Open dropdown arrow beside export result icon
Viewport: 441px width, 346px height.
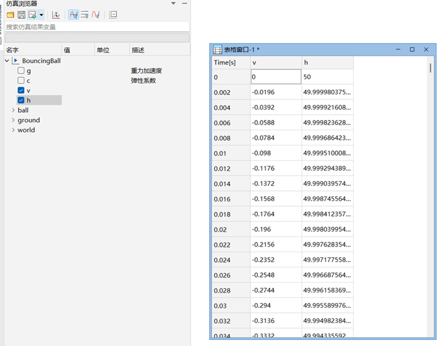tap(41, 15)
